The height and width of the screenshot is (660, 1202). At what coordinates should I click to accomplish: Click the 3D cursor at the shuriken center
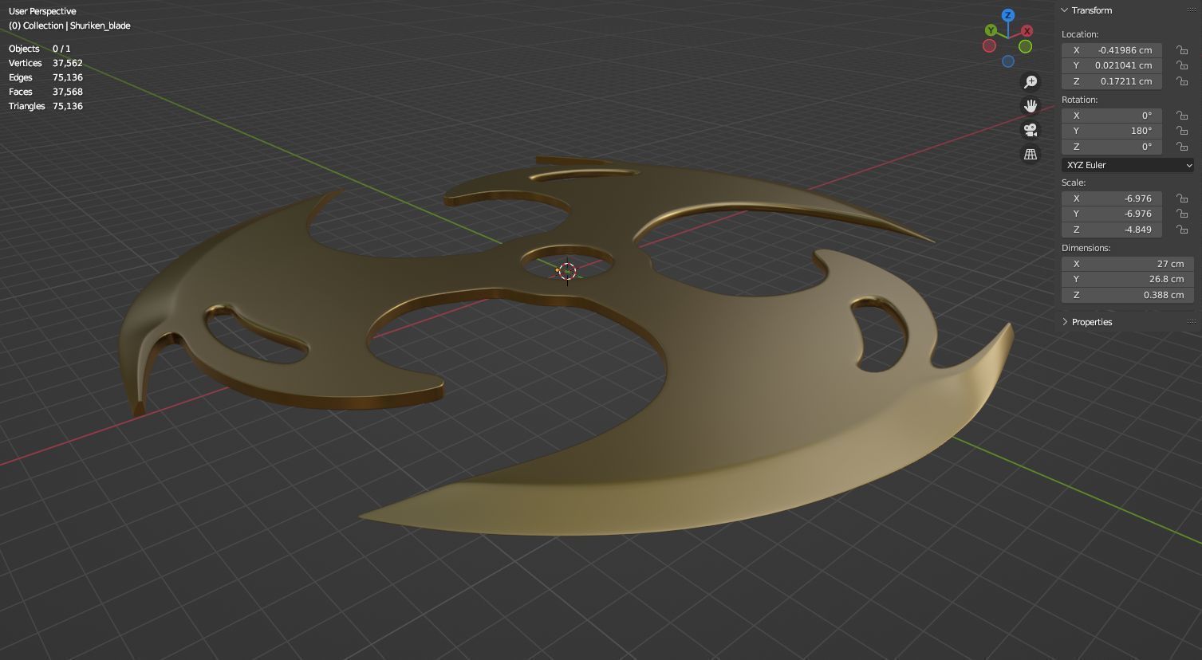tap(567, 271)
